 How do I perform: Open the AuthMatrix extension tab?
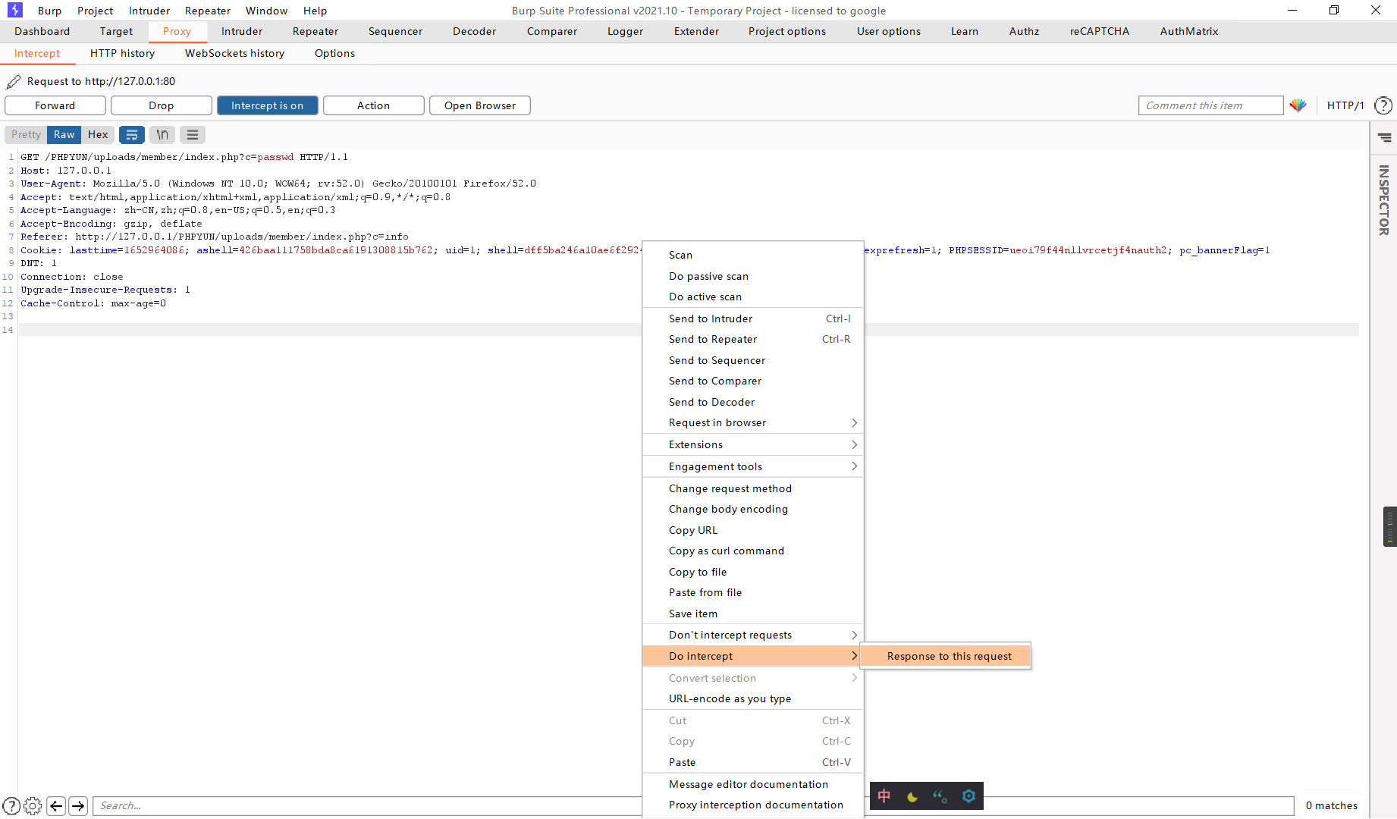tap(1189, 31)
